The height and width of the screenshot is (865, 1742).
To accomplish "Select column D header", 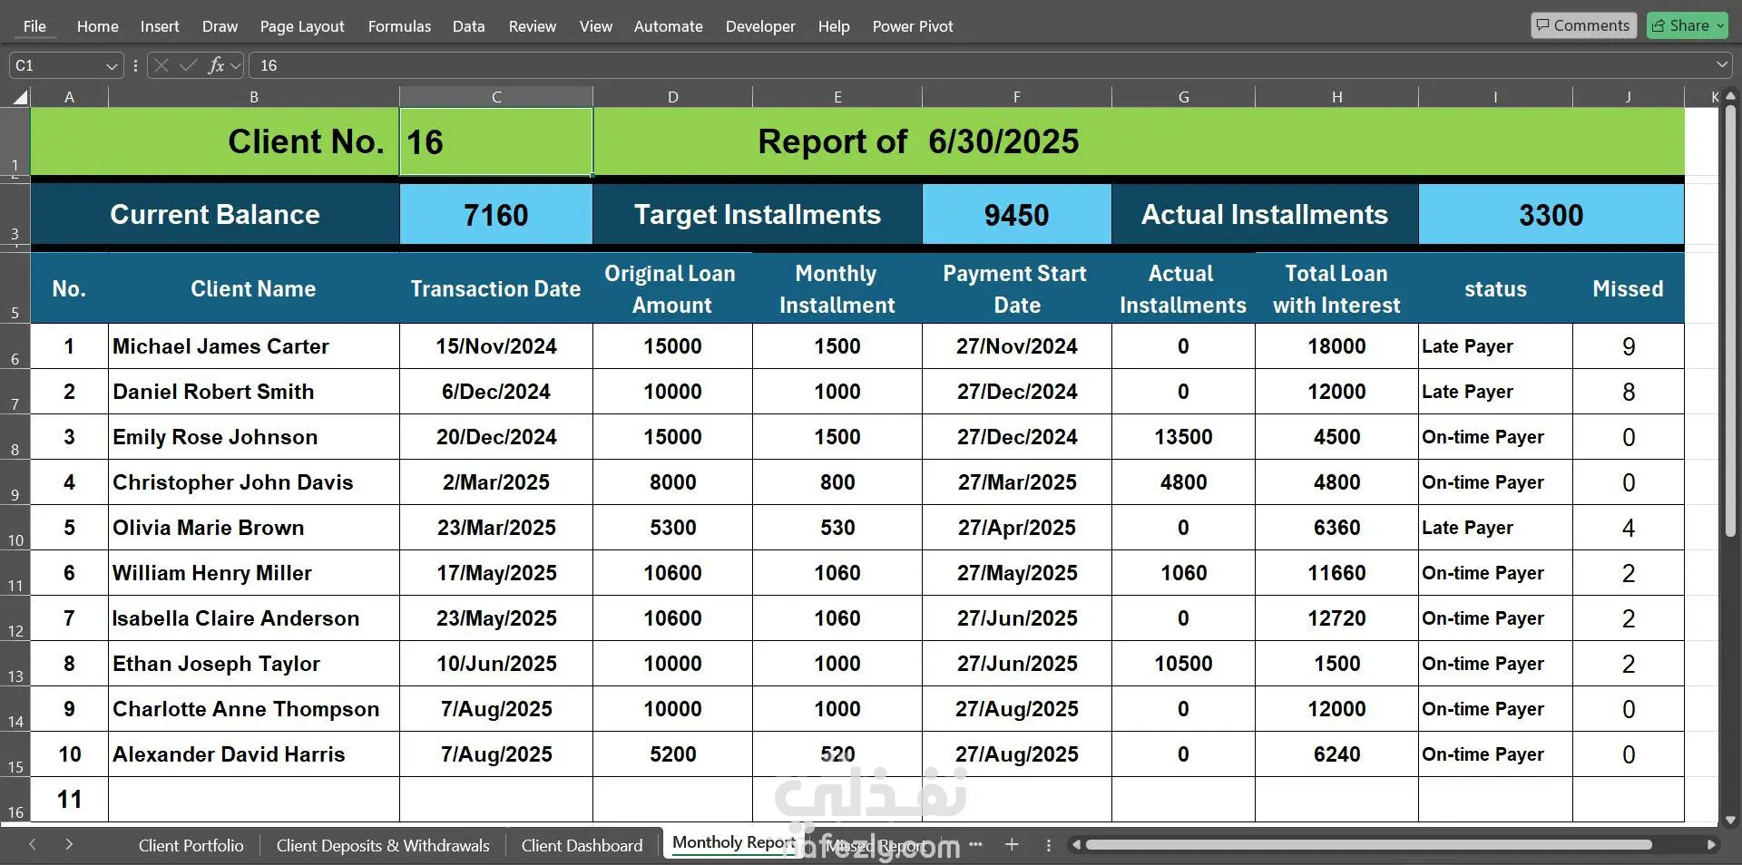I will click(x=672, y=97).
